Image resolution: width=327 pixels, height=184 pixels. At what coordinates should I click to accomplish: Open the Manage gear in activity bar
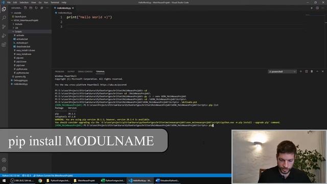coord(4,169)
